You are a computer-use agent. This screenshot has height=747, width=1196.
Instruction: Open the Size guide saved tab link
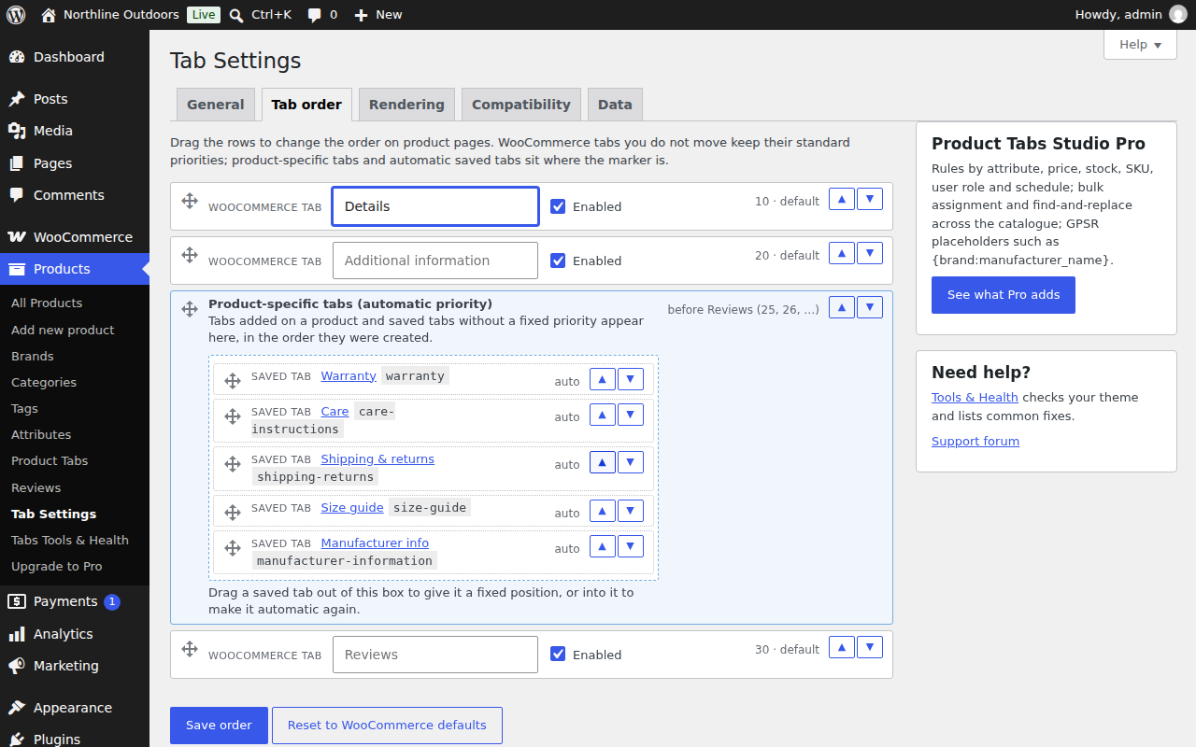(x=352, y=508)
